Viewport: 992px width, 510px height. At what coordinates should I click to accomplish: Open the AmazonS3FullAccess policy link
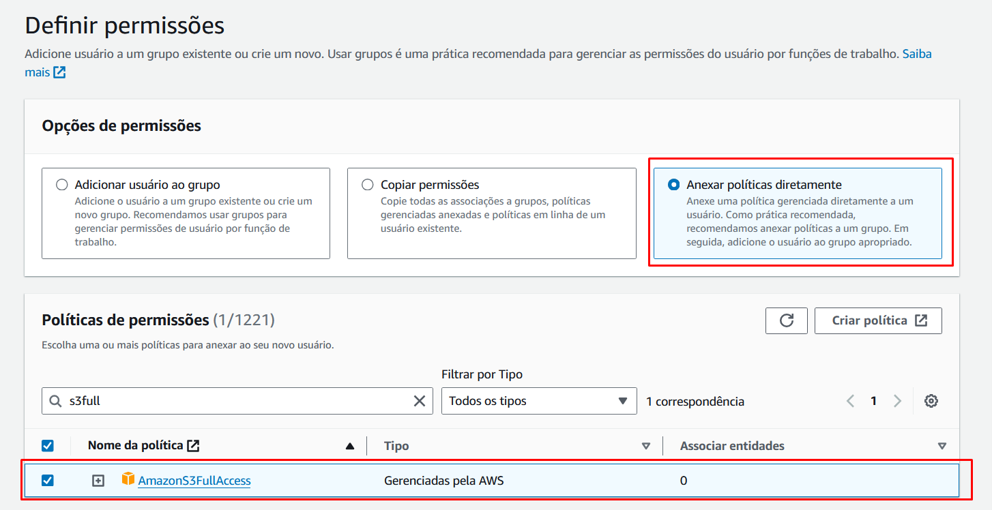(x=194, y=481)
